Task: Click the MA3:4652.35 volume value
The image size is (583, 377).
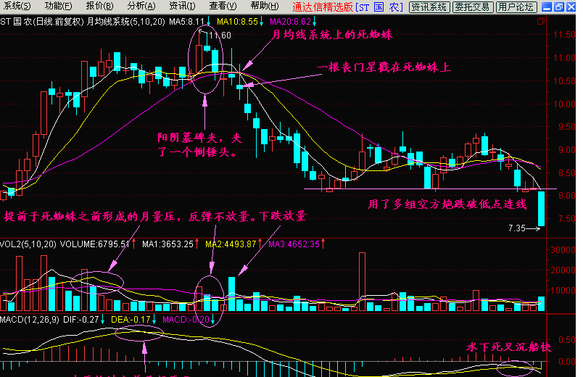Action: click(294, 244)
